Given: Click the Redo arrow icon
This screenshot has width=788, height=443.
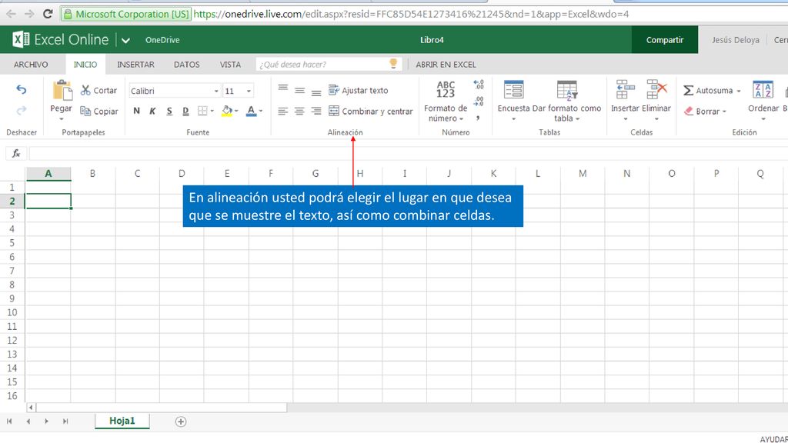Looking at the screenshot, I should [21, 111].
